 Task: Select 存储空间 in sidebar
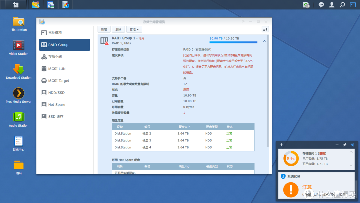tap(65, 57)
